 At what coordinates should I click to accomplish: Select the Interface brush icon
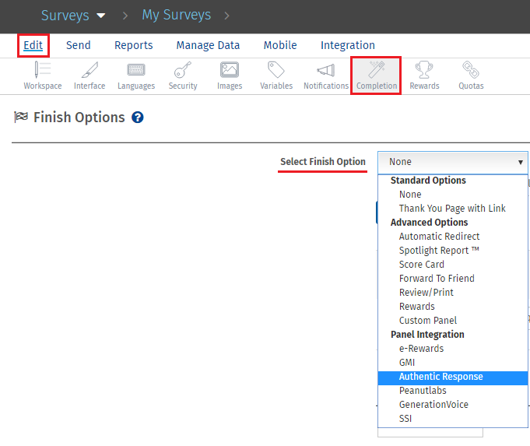tap(90, 71)
